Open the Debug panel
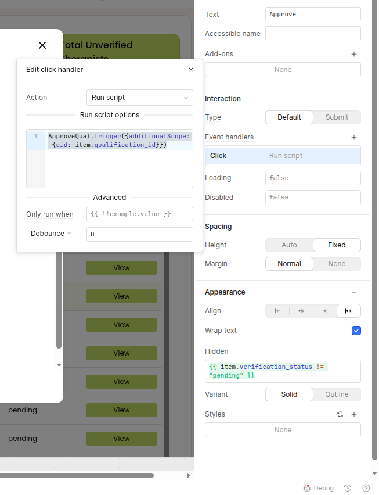Viewport: 379px width, 495px height. click(319, 488)
